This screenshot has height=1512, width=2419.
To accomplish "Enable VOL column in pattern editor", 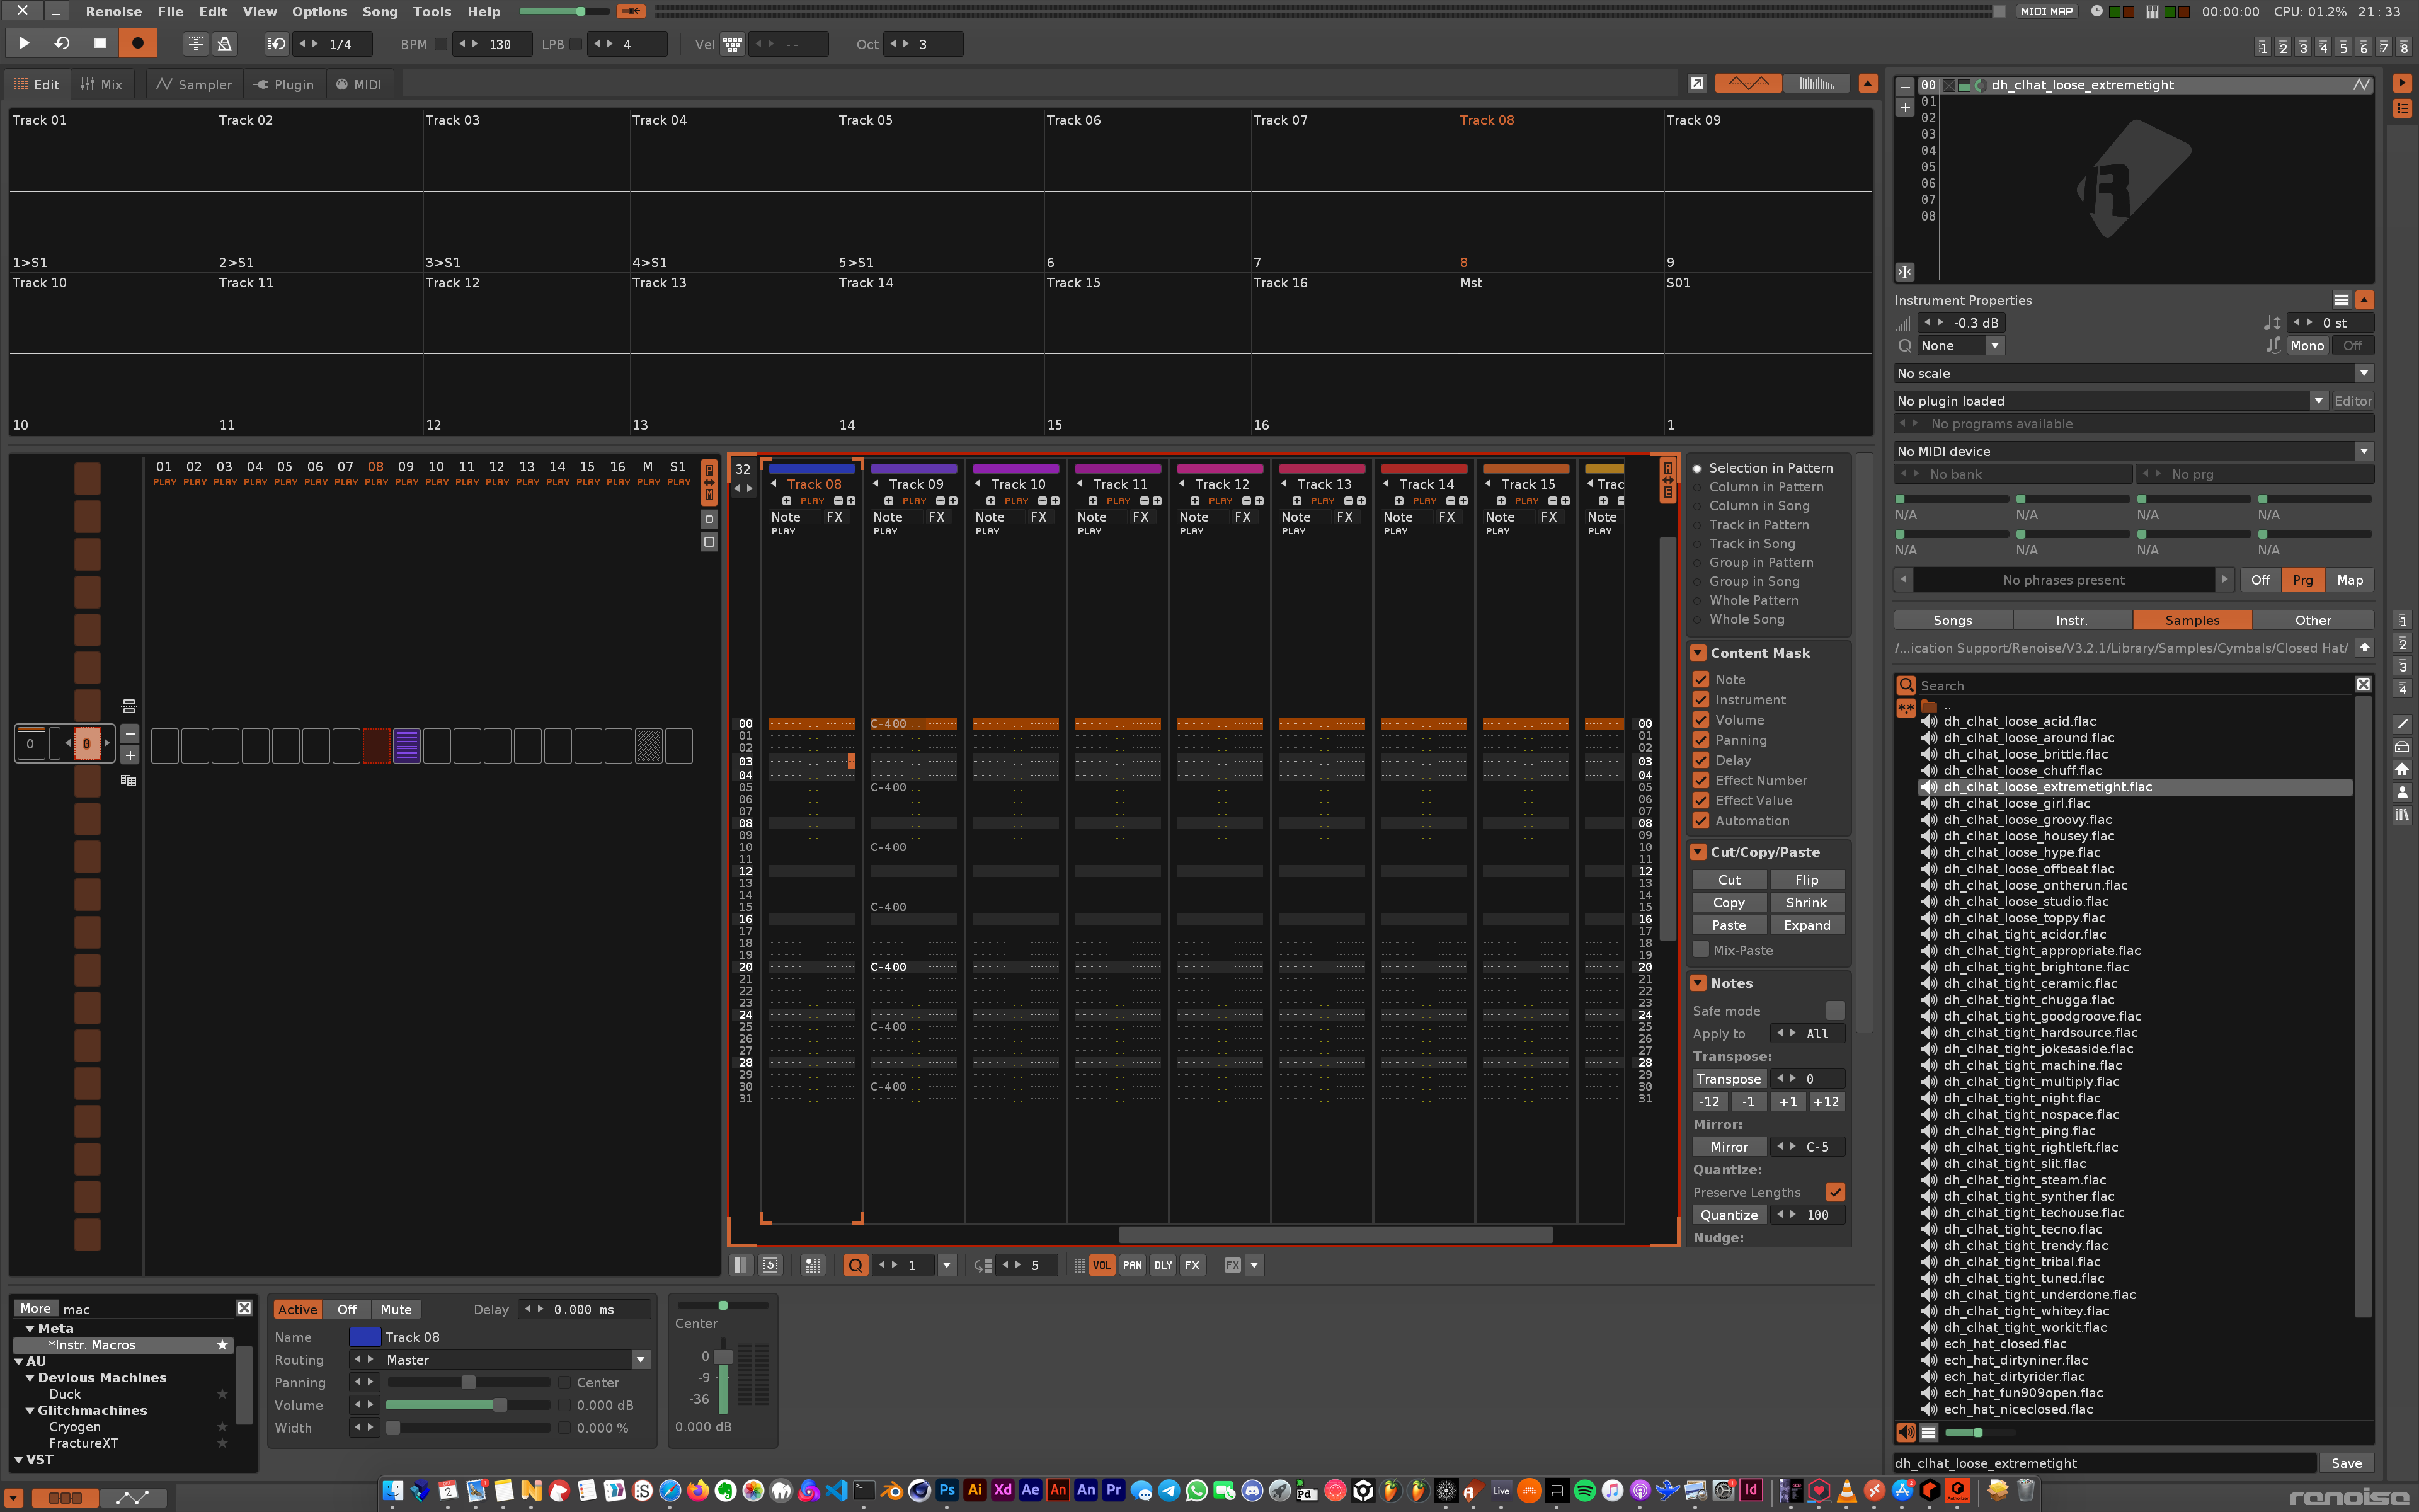I will 1102,1265.
